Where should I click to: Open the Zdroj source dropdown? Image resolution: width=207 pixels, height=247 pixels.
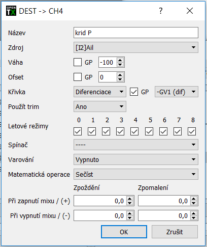tap(136, 47)
